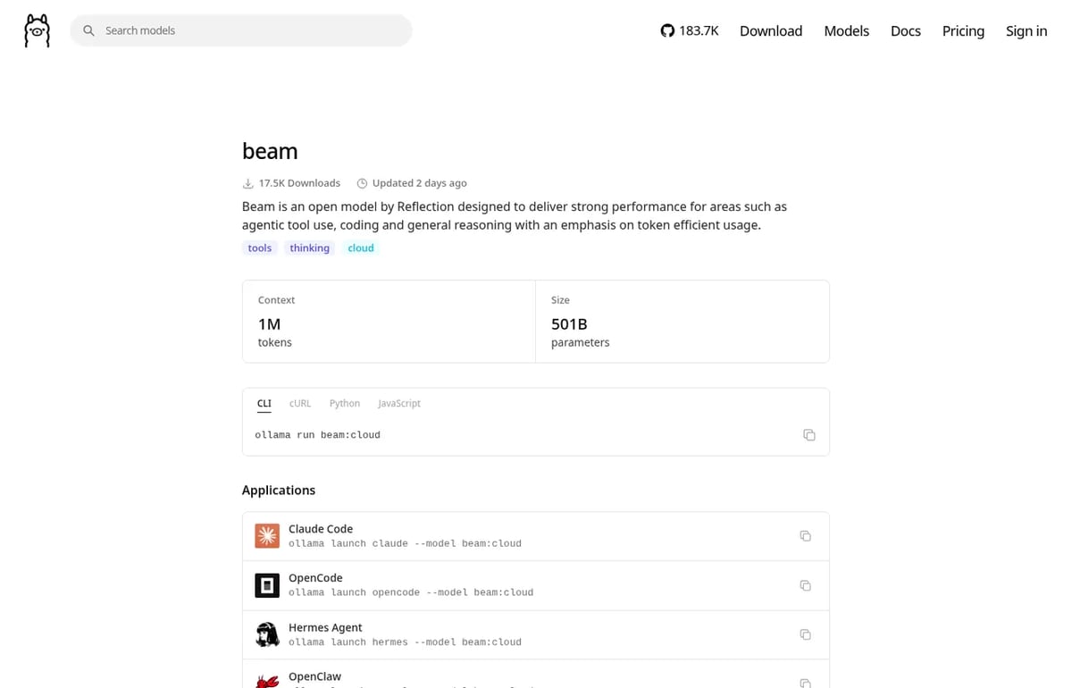Viewport: 1072px width, 688px height.
Task: Click the Size label
Action: [560, 300]
